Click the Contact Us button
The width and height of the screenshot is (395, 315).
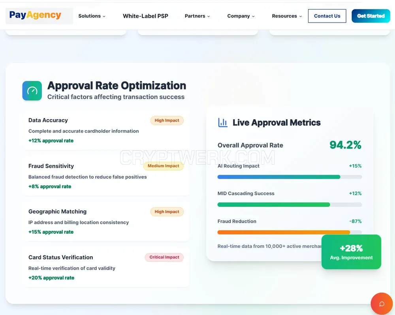pyautogui.click(x=327, y=16)
